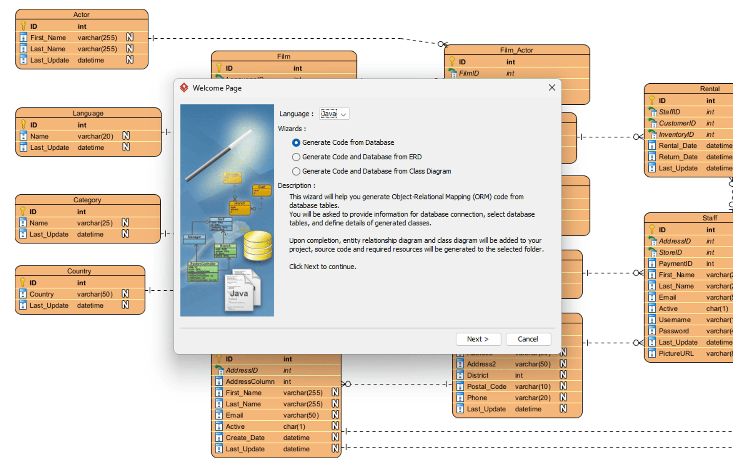
Task: Select Generate Code and Database from ERD
Action: [x=296, y=157]
